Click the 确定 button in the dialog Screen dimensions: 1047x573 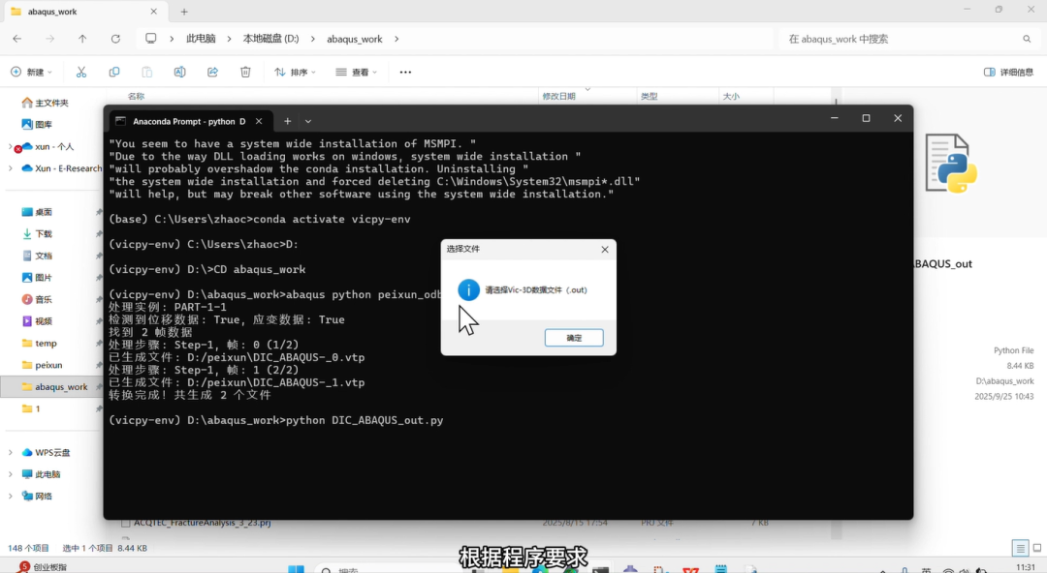point(574,338)
